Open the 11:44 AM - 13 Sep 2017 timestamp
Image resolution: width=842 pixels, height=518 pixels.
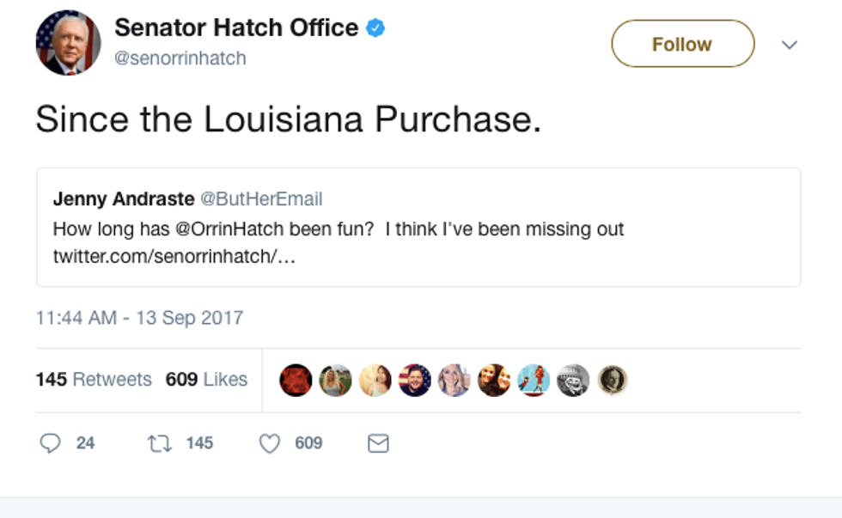[x=139, y=317]
